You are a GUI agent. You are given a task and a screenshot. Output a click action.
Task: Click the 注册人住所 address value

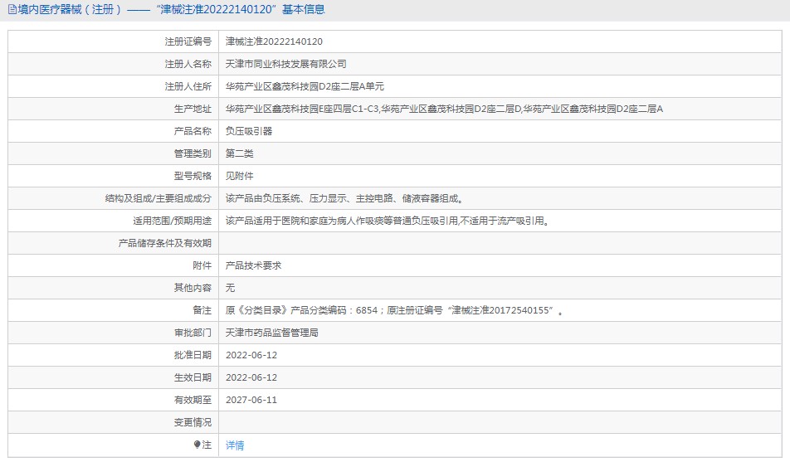coord(305,86)
